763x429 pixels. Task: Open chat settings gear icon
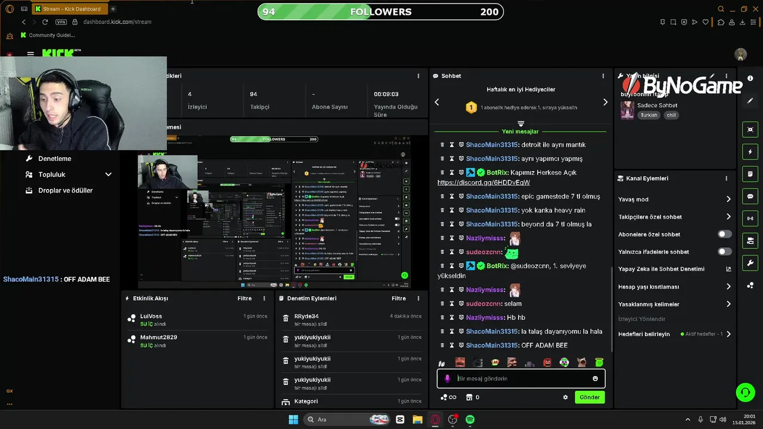coord(565,397)
